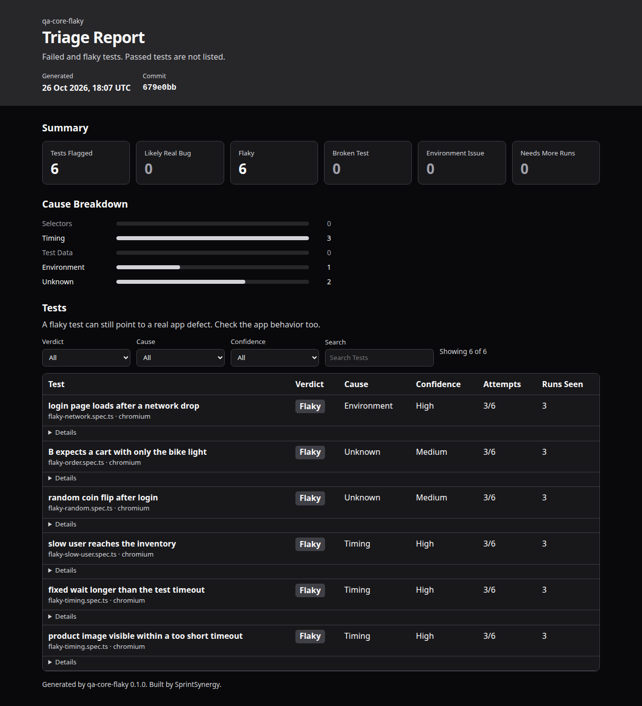Click the Runs Seen column header
642x706 pixels.
click(x=563, y=384)
